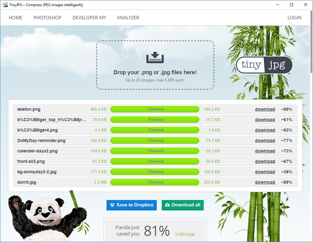Image resolution: width=313 pixels, height=242 pixels.
Task: Click the TinyJPG panda icon in title bar
Action: (x=5, y=5)
